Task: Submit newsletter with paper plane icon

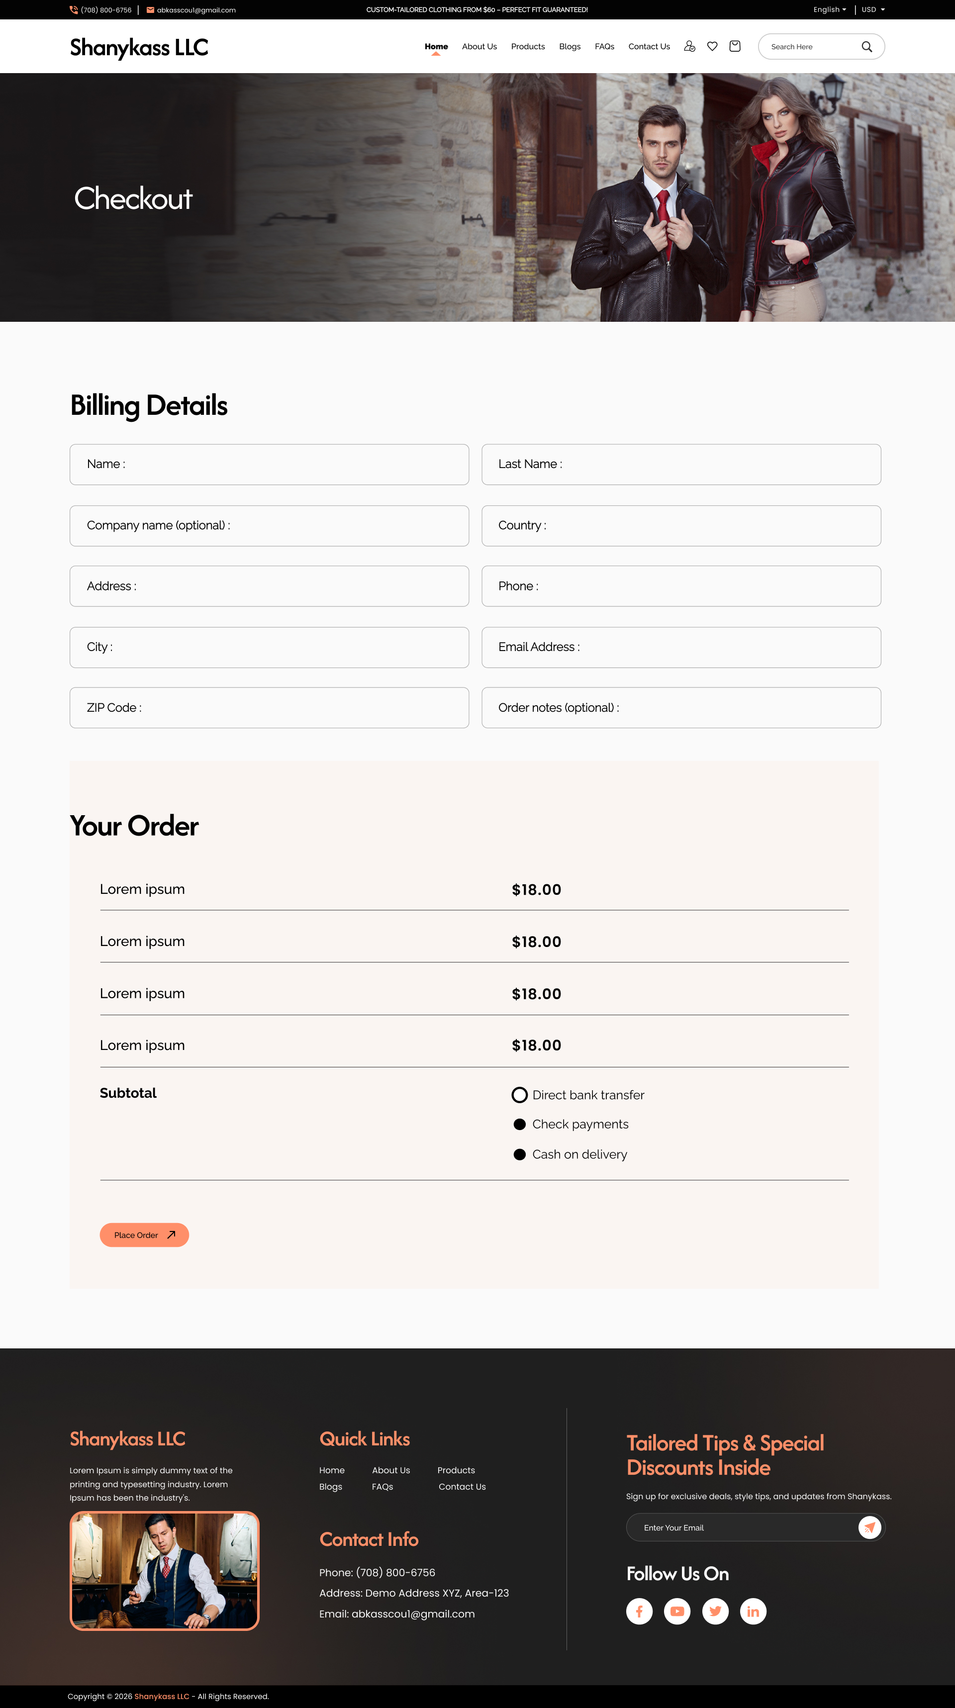Action: [x=869, y=1527]
